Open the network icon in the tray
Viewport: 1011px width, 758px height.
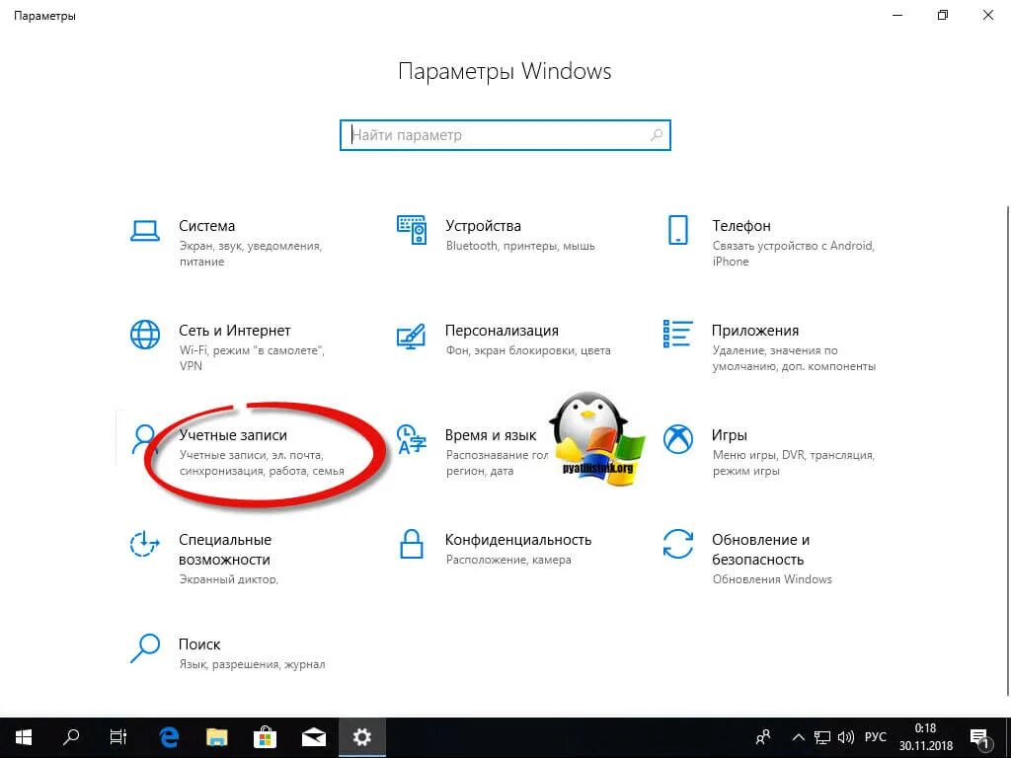[x=822, y=737]
